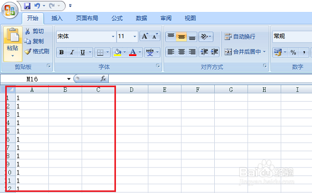The image size is (312, 193).
Task: Switch to the 数据 (Data) tab
Action: (x=141, y=18)
